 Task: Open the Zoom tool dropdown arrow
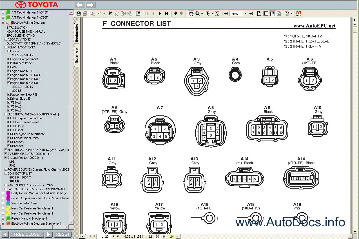click(202, 14)
